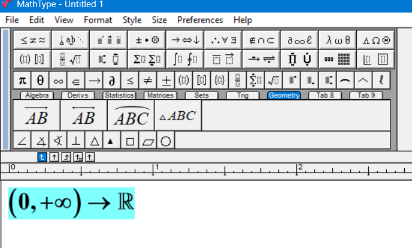Open the fence templates palette
The image size is (412, 248).
(x=32, y=59)
